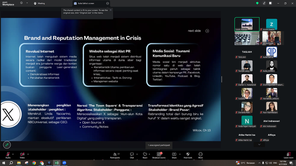The image size is (296, 166).
Task: Open File Explorer from taskbar
Action: (x=19, y=163)
